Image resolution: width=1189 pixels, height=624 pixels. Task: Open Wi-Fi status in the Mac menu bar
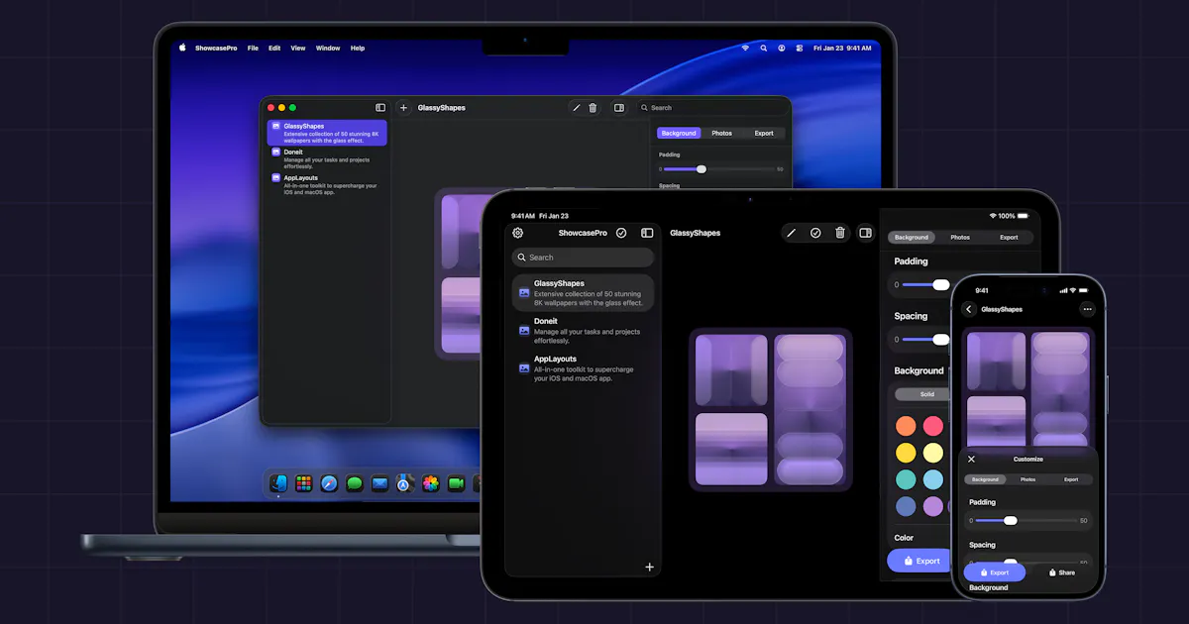746,48
